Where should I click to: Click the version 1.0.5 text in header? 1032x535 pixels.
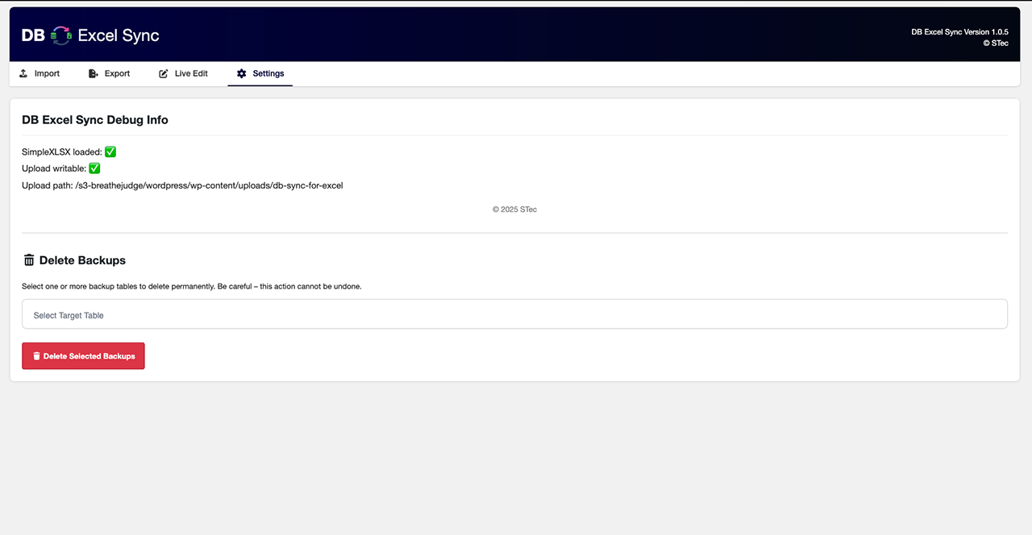click(x=959, y=32)
